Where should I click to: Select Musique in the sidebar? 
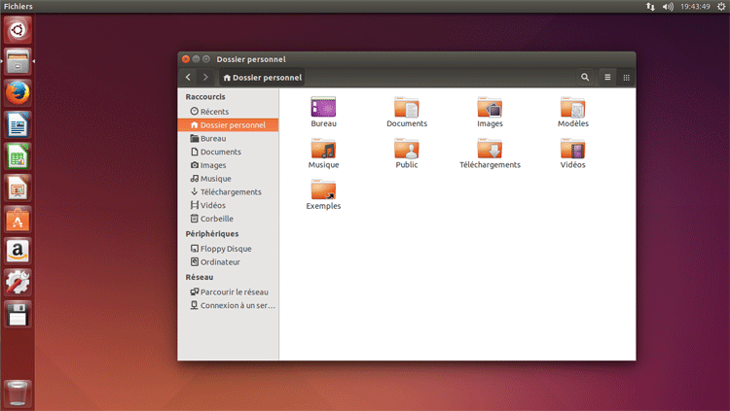click(228, 179)
